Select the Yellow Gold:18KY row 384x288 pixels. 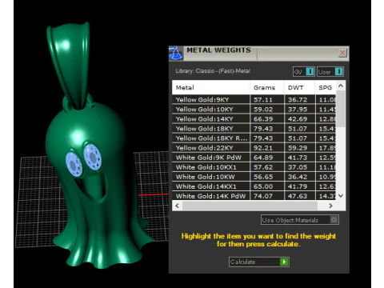click(x=254, y=129)
